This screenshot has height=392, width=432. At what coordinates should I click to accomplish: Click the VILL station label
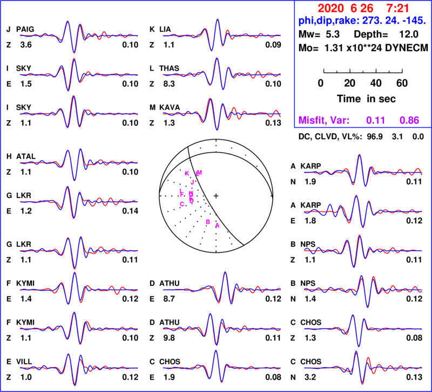(24, 361)
